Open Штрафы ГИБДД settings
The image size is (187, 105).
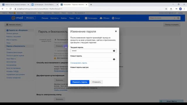coord(12,71)
